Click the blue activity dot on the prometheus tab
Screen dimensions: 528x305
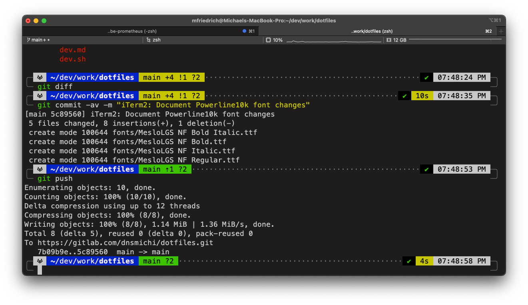[x=244, y=31]
